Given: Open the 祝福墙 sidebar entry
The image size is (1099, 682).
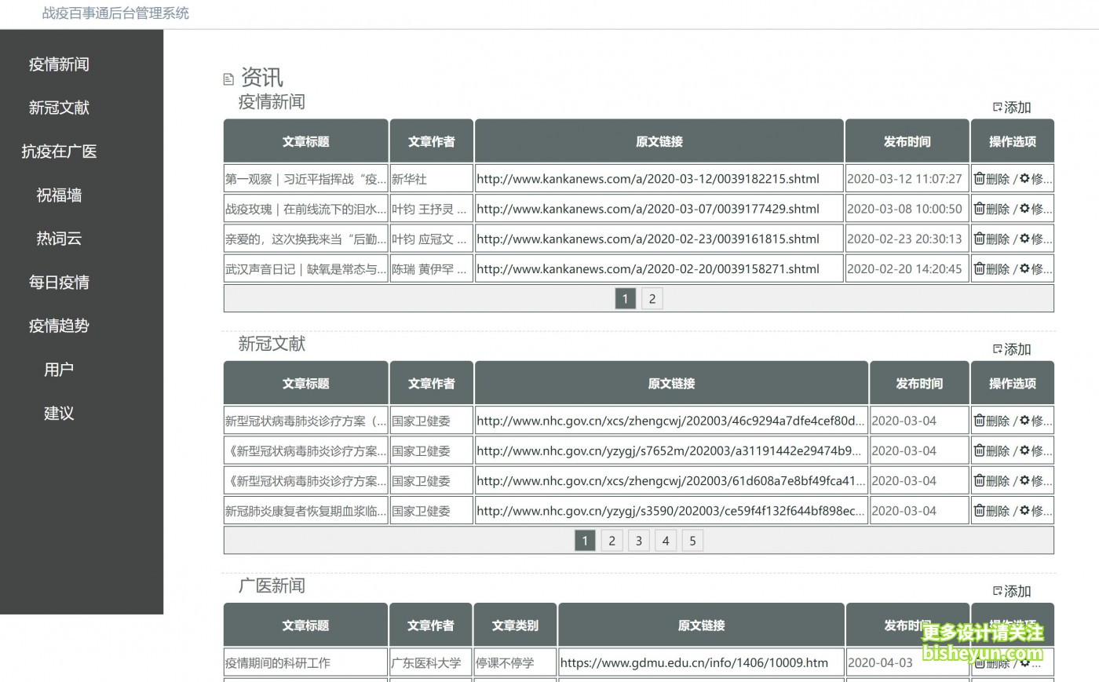Looking at the screenshot, I should click(x=59, y=195).
